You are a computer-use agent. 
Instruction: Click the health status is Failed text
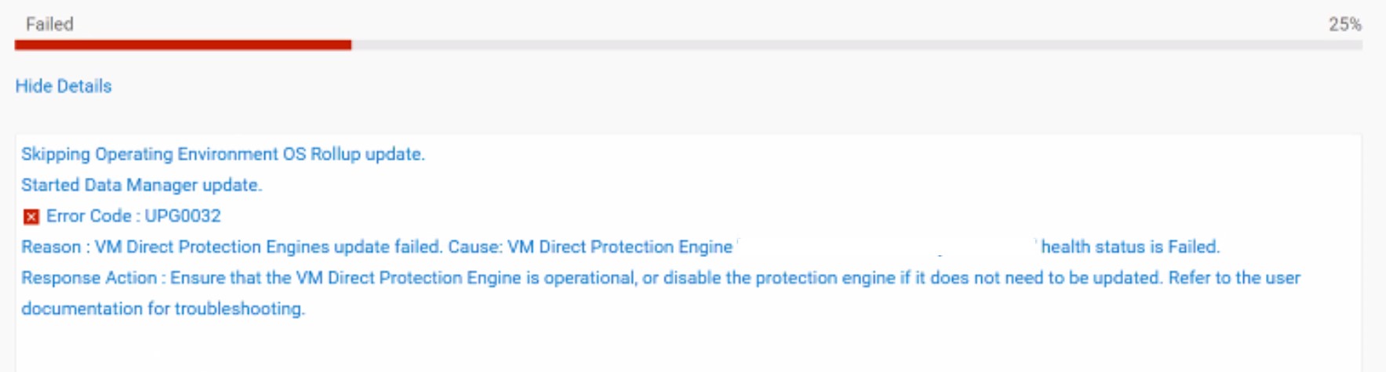point(1130,247)
